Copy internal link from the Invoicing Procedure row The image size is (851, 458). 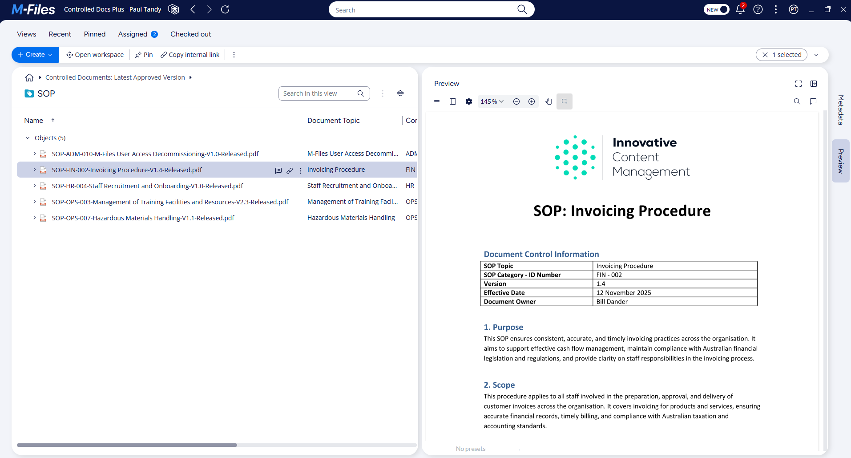[290, 170]
